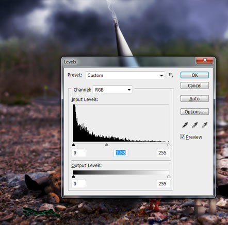The width and height of the screenshot is (228, 225).
Task: Click the input shadow value field showing 0
Action: [x=78, y=153]
